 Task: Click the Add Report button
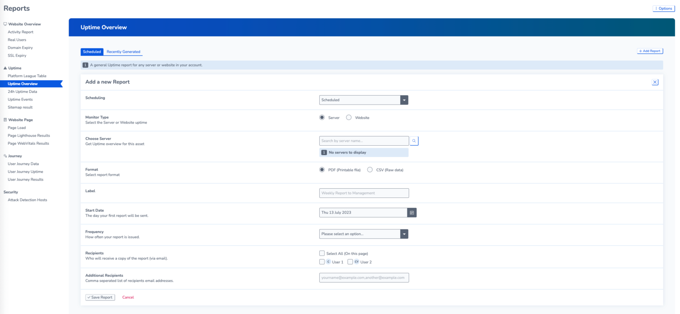(649, 50)
